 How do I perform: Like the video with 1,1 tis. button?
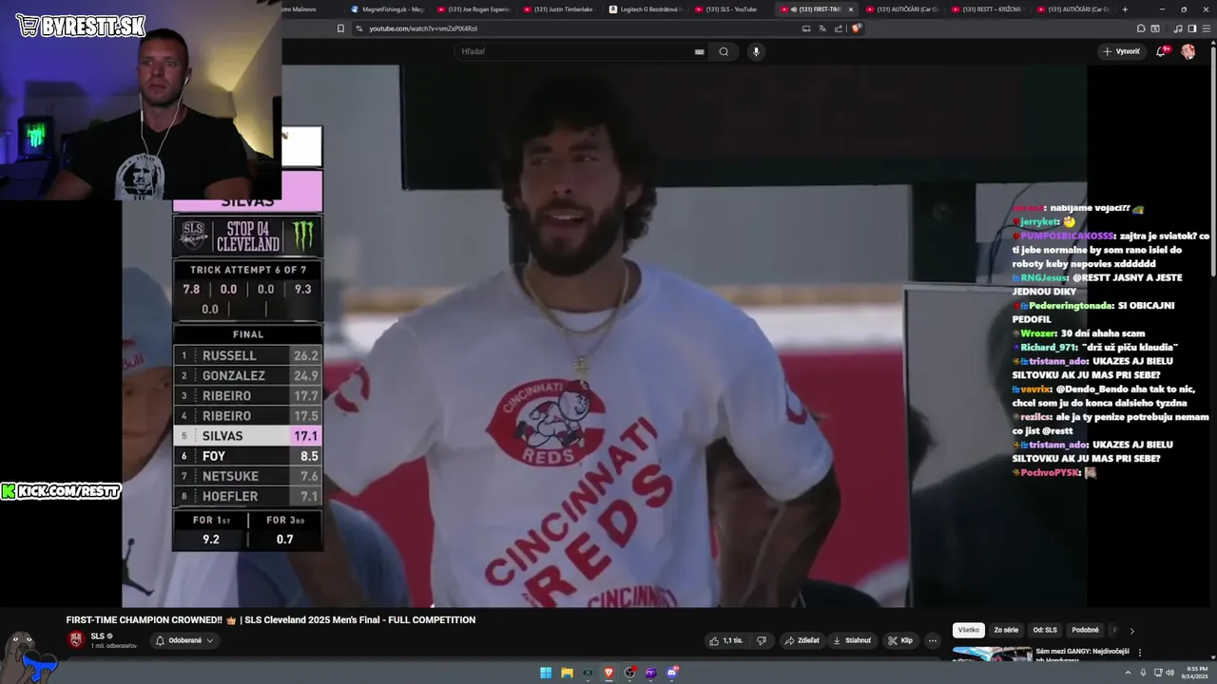pos(727,640)
